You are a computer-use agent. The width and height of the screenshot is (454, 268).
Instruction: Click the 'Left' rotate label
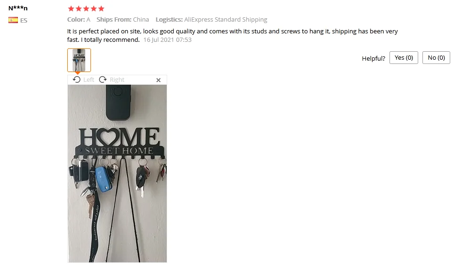point(89,80)
